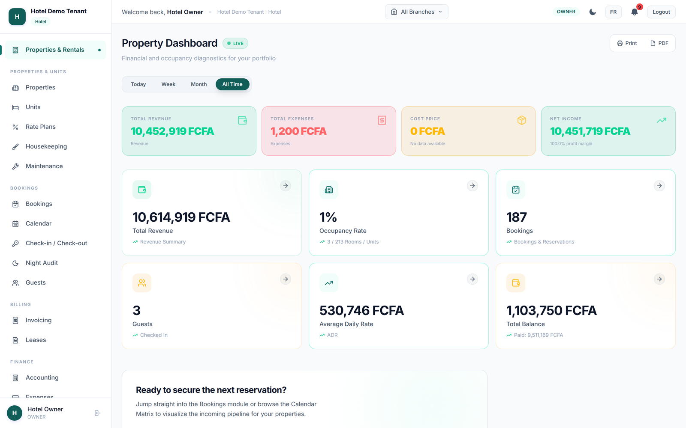Screen dimensions: 686x428
Task: Print the dashboard
Action: (x=627, y=43)
